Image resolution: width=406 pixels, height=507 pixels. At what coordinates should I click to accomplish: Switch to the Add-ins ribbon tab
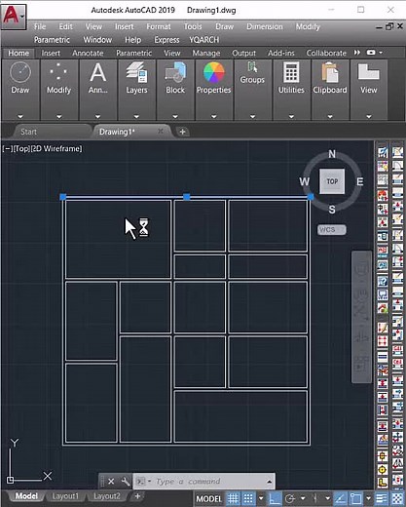(x=281, y=53)
